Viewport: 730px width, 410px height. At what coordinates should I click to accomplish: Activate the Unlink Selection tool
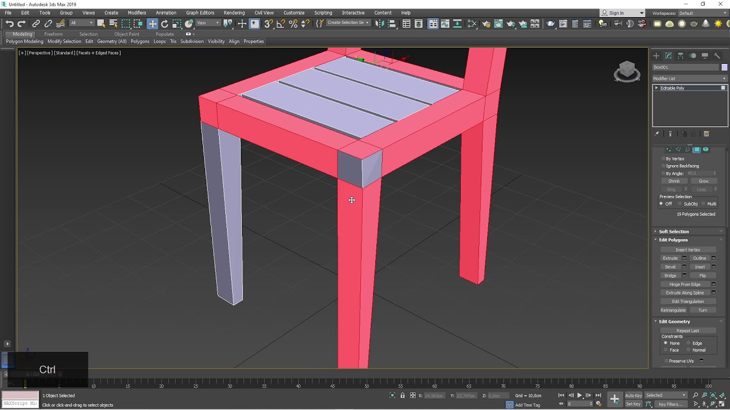tap(48, 23)
